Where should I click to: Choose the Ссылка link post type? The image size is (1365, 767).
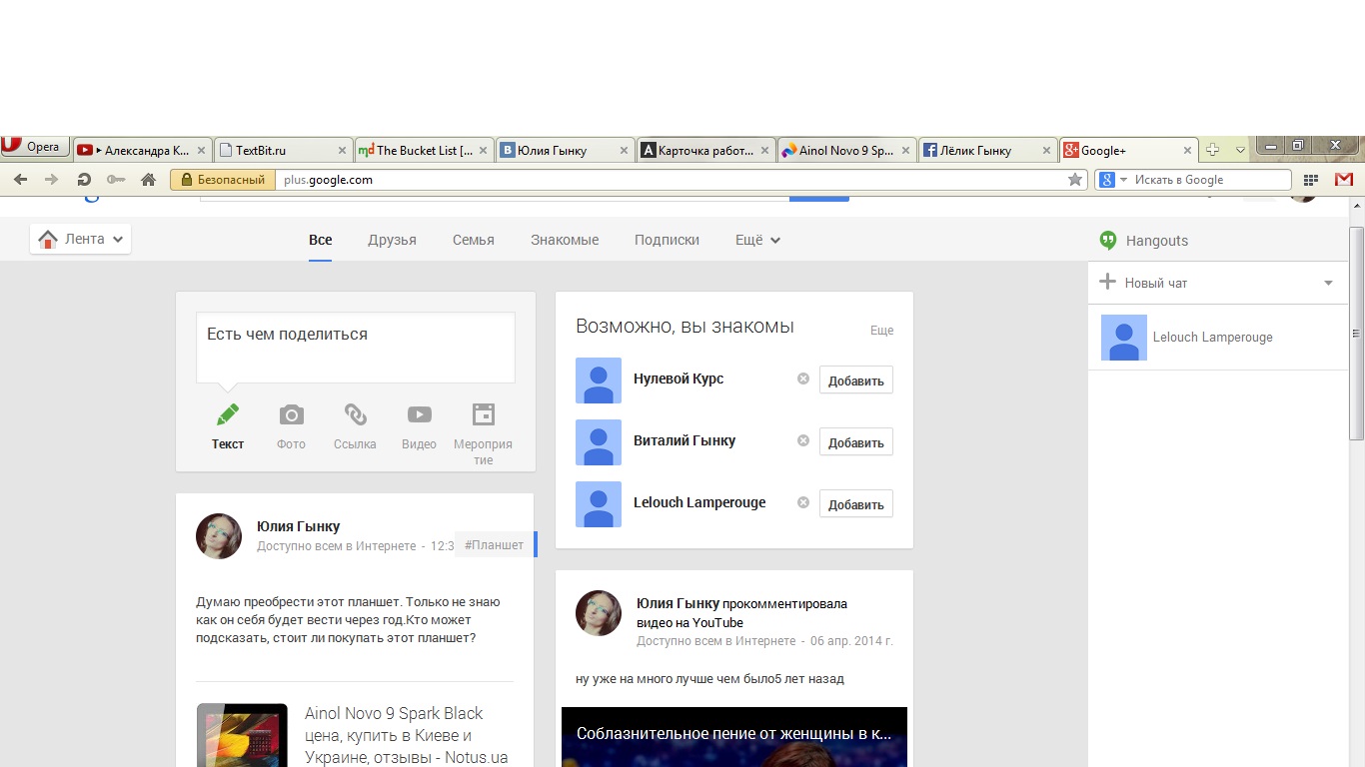(x=355, y=425)
